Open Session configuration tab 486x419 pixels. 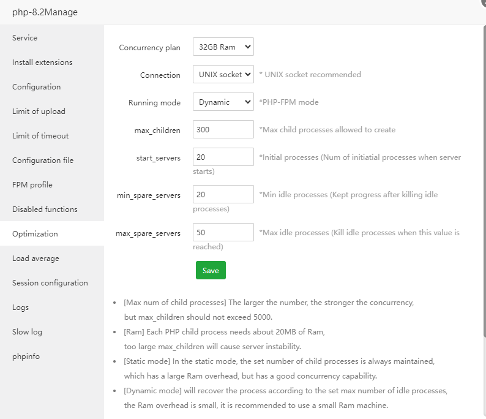(x=50, y=283)
